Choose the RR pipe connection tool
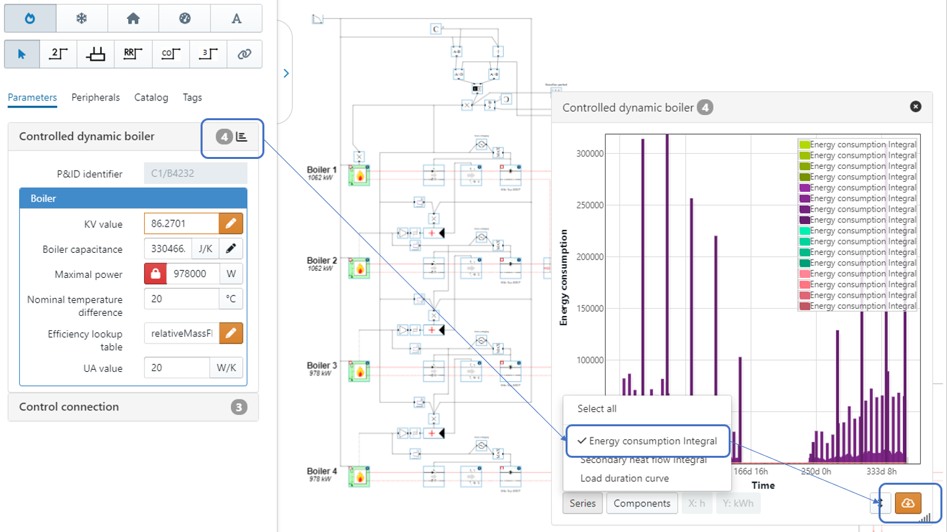 133,55
